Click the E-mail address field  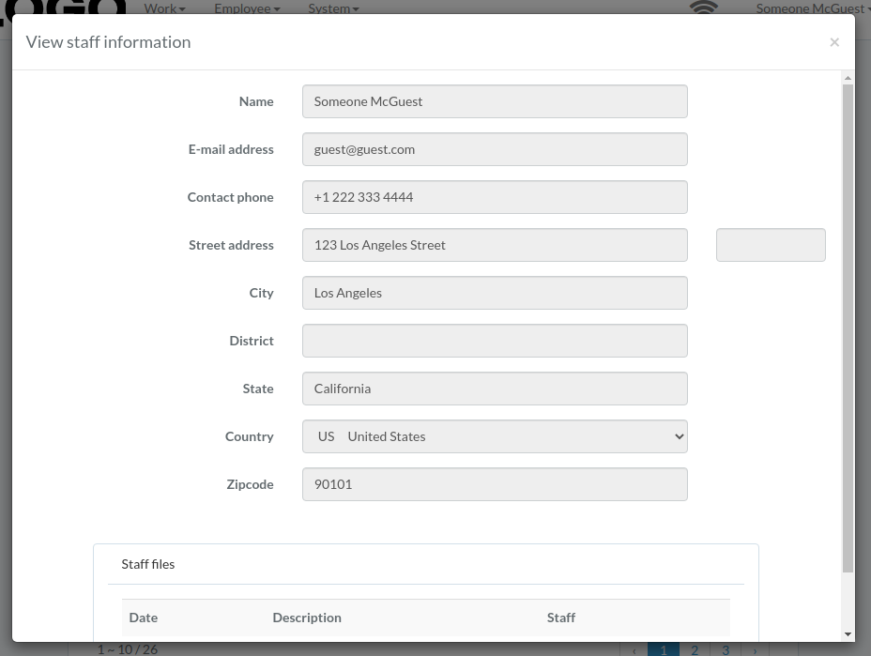(495, 149)
